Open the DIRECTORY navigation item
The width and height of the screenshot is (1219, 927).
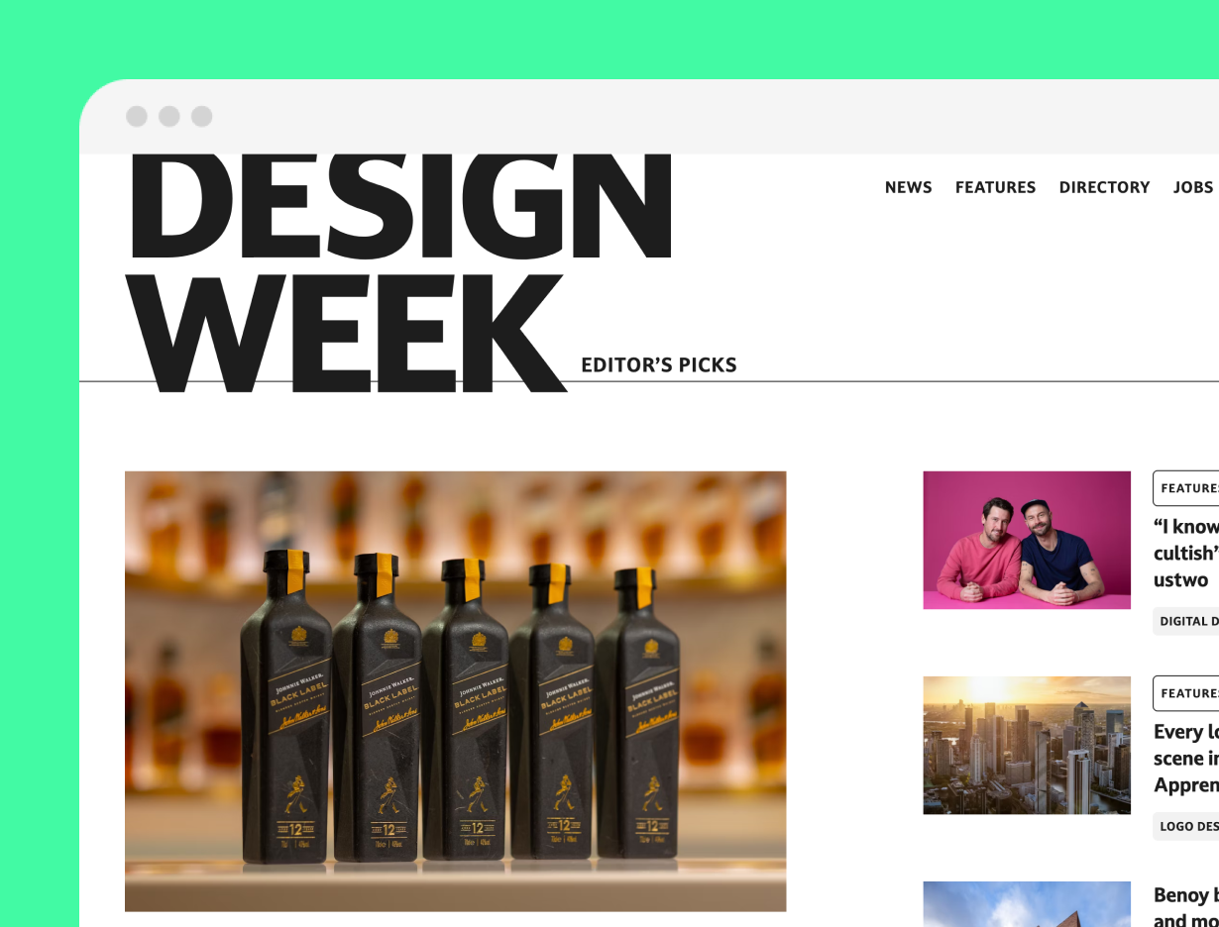1104,187
